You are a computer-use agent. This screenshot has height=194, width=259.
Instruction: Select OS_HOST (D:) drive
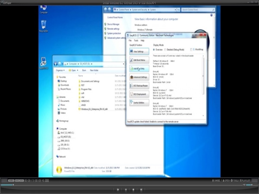point(64,137)
